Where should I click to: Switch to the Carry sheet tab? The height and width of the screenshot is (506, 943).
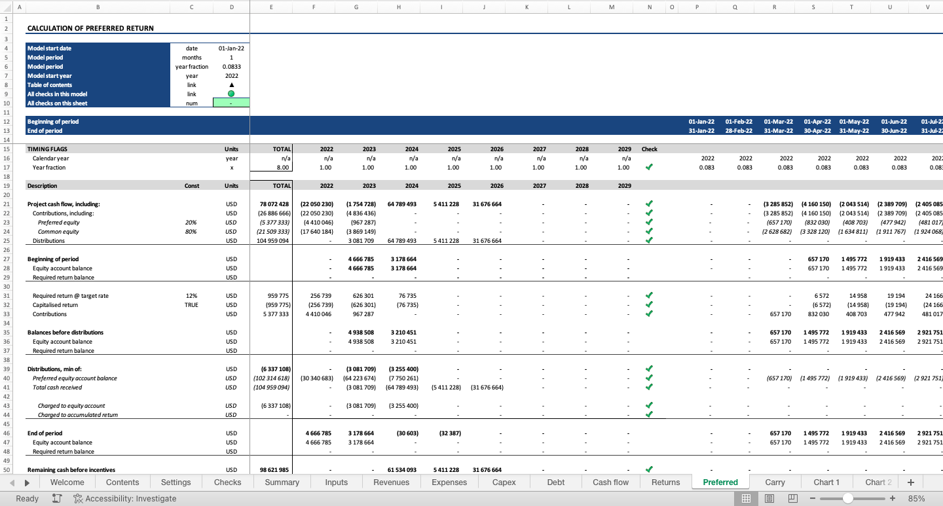point(775,482)
